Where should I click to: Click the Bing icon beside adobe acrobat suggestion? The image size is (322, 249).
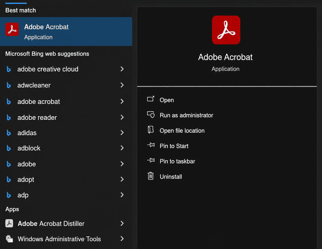click(9, 102)
